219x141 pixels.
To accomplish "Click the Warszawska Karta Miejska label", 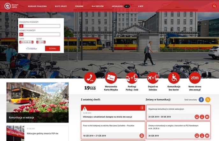I will point(111,88).
